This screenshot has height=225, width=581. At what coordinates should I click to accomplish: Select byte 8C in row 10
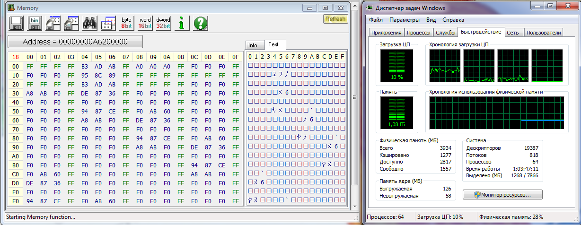click(x=98, y=75)
